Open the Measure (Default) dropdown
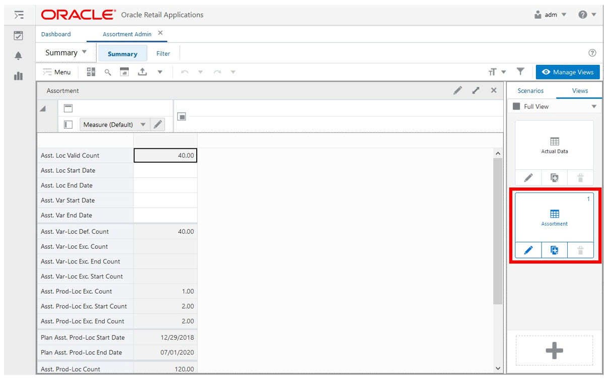 click(115, 124)
